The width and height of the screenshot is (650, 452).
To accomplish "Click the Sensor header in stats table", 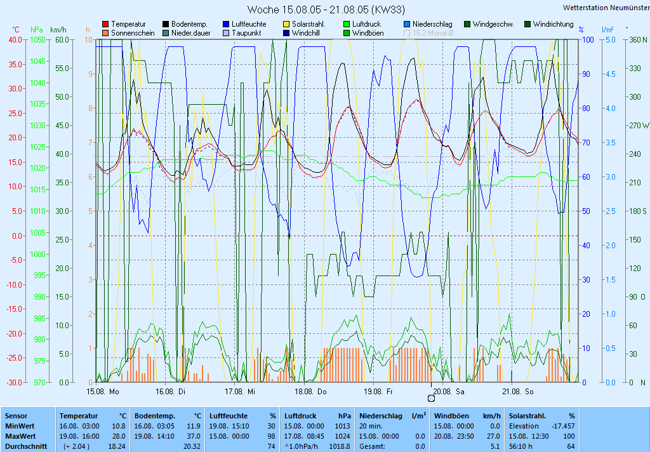I will pos(16,416).
